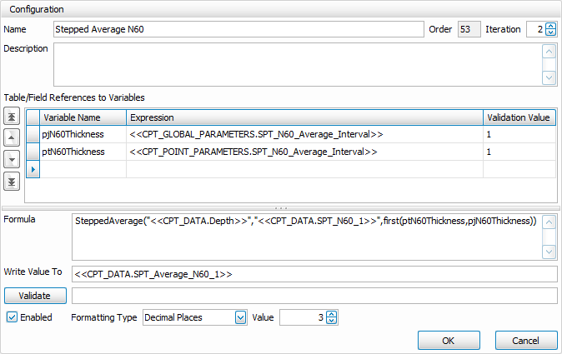
Task: Click the move row up arrow button
Action: pyautogui.click(x=12, y=137)
